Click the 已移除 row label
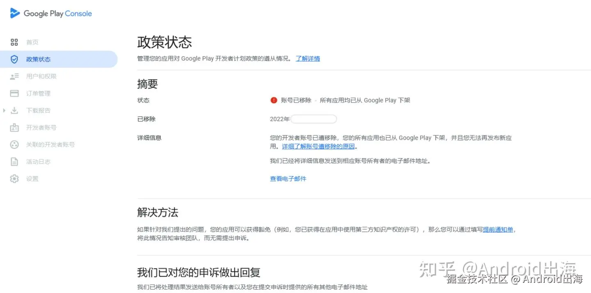 (x=147, y=119)
